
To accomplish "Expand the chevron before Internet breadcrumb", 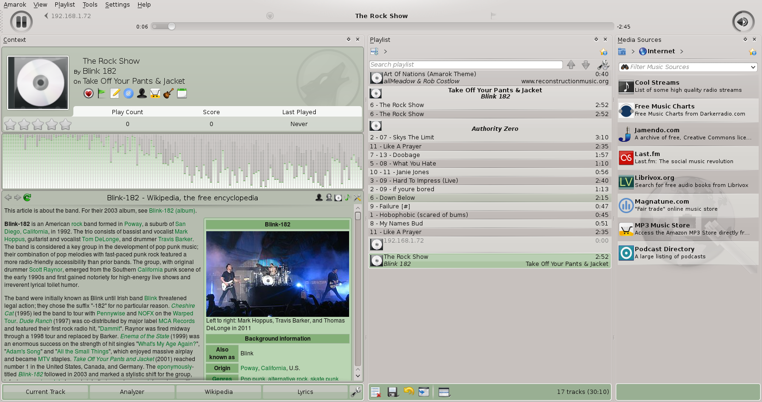I will [633, 51].
